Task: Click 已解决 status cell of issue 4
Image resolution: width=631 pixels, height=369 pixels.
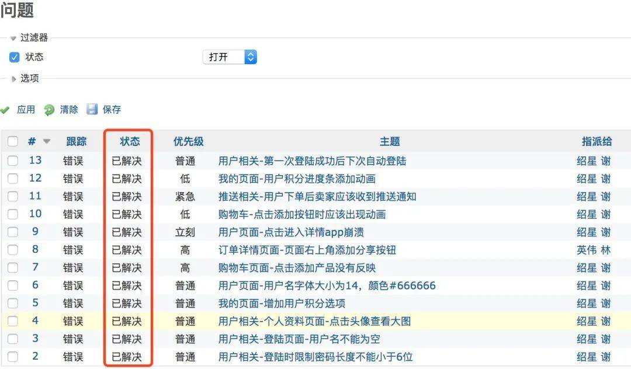Action: tap(127, 321)
